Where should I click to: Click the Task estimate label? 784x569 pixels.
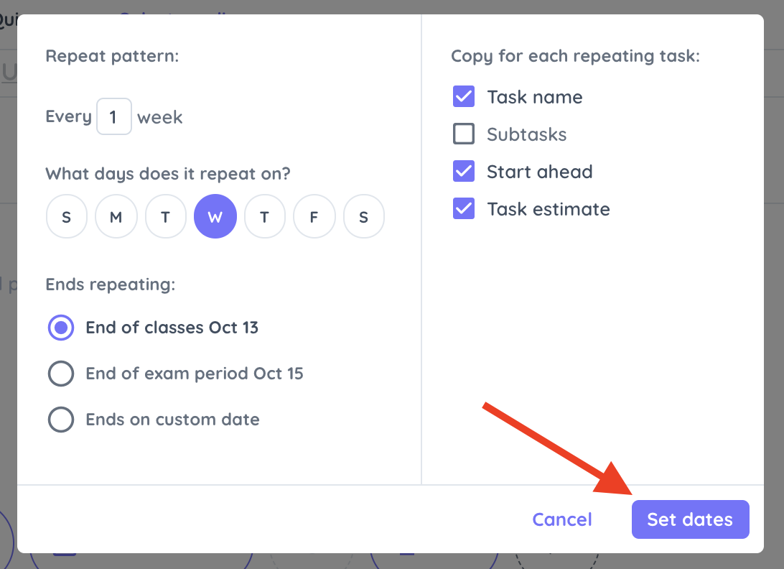(549, 209)
